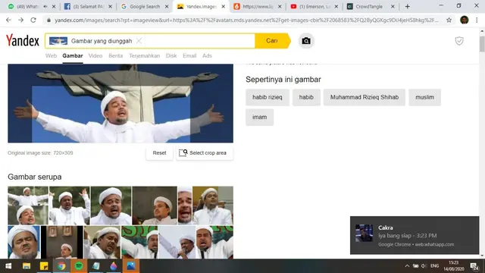Switch to the Video tab
The image size is (485, 273).
point(95,55)
